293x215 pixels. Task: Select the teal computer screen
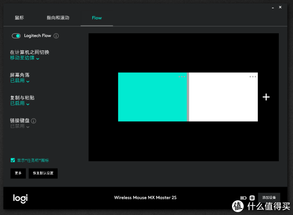pos(152,97)
